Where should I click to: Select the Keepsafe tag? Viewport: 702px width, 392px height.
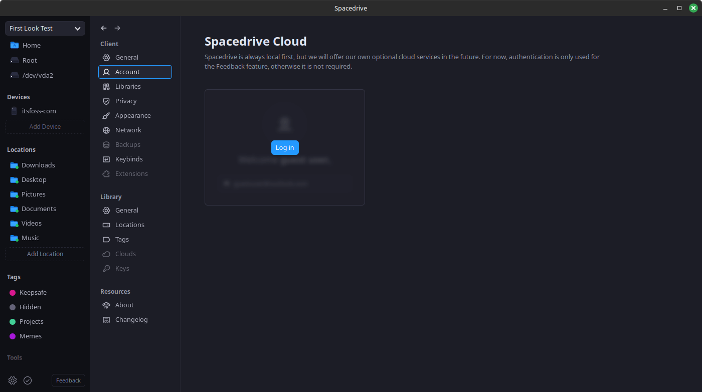33,292
